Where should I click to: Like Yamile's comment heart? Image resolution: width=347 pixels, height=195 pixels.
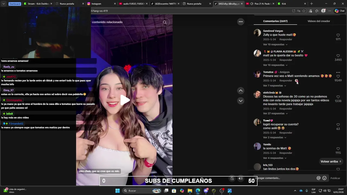click(338, 149)
